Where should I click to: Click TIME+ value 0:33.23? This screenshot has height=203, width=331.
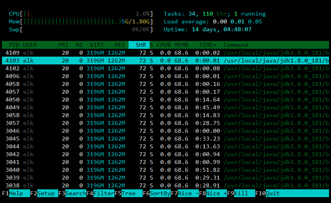pos(208,139)
